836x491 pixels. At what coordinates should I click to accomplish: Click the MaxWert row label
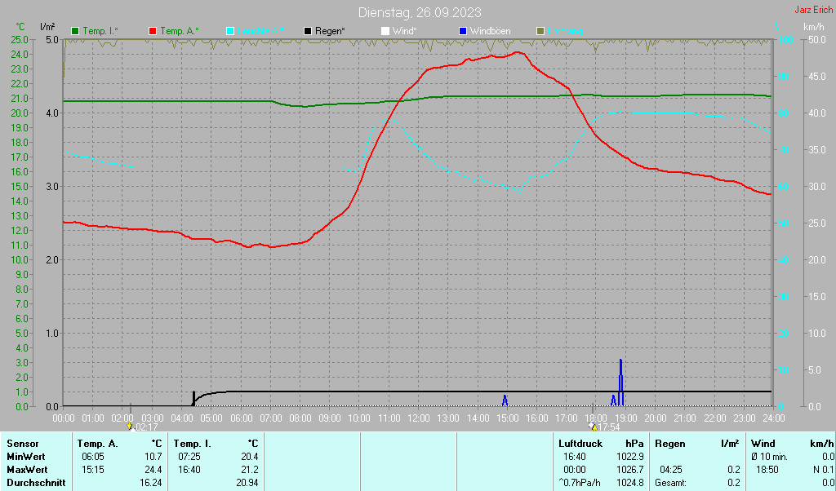point(26,469)
